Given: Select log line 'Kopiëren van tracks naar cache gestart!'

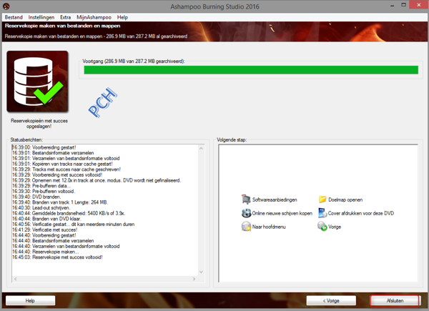Looking at the screenshot, I should tap(62, 164).
